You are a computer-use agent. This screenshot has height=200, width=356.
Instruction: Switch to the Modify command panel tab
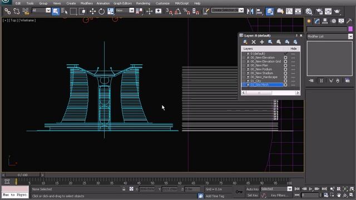[x=317, y=21]
